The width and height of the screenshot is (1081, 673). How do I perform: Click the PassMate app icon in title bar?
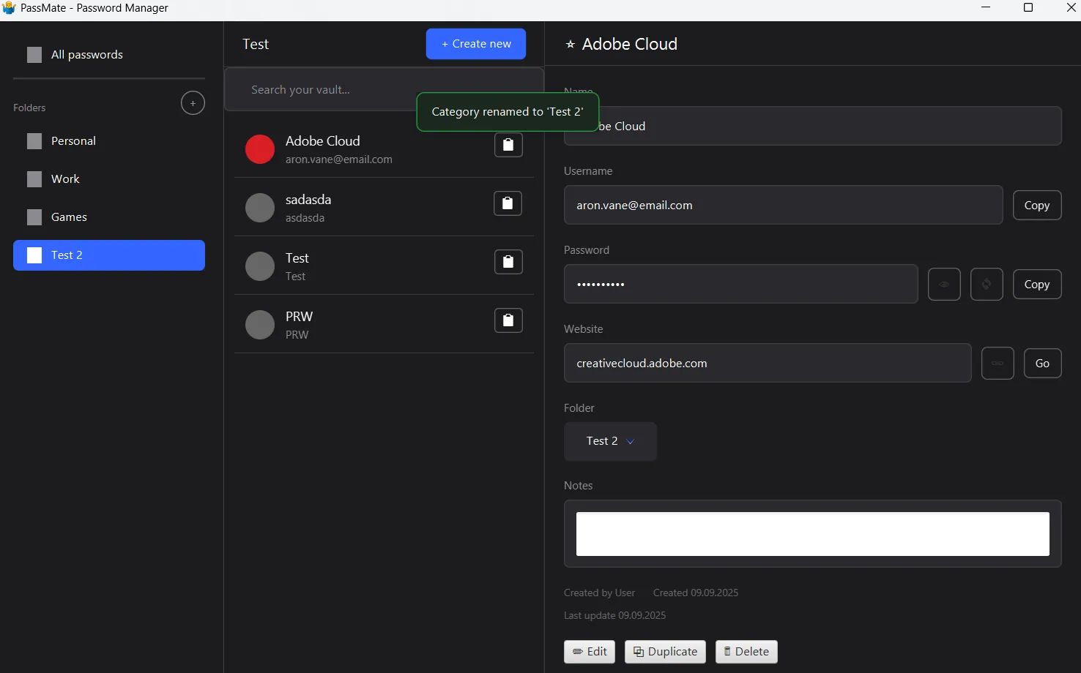coord(9,8)
